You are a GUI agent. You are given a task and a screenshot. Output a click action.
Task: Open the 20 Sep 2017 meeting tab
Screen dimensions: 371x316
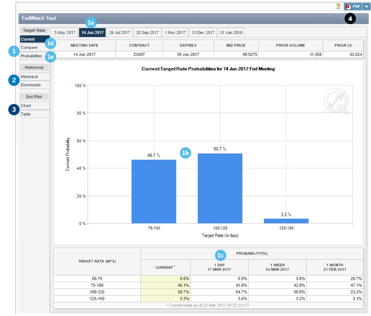147,33
